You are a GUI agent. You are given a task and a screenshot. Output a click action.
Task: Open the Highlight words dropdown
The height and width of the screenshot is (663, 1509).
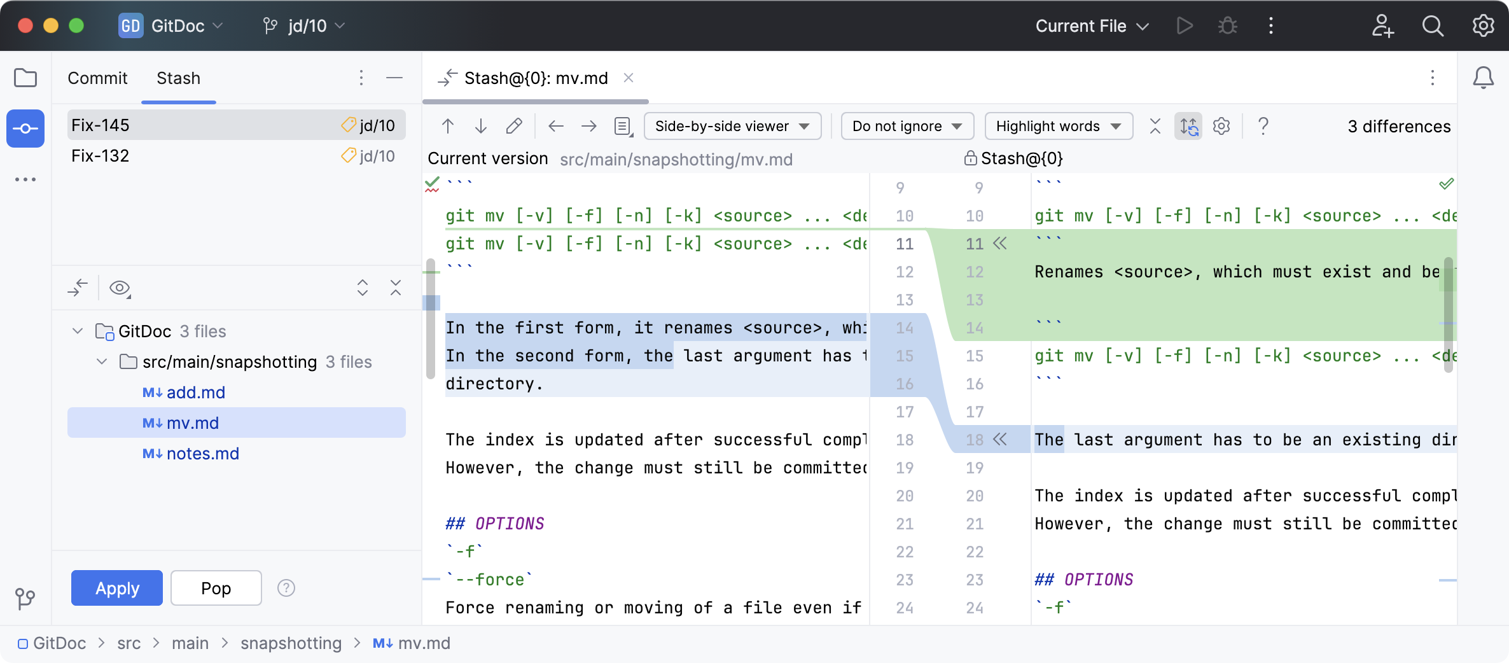pyautogui.click(x=1058, y=126)
